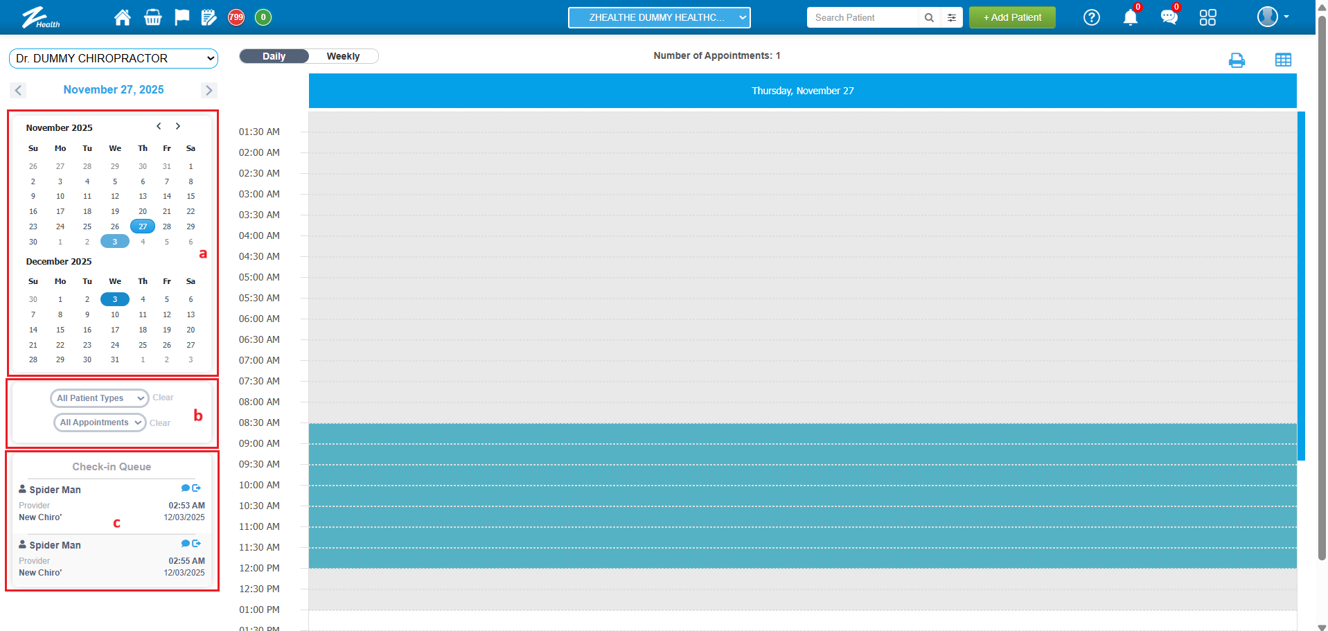Image resolution: width=1328 pixels, height=631 pixels.
Task: Click the Search Patient input field
Action: coord(862,17)
